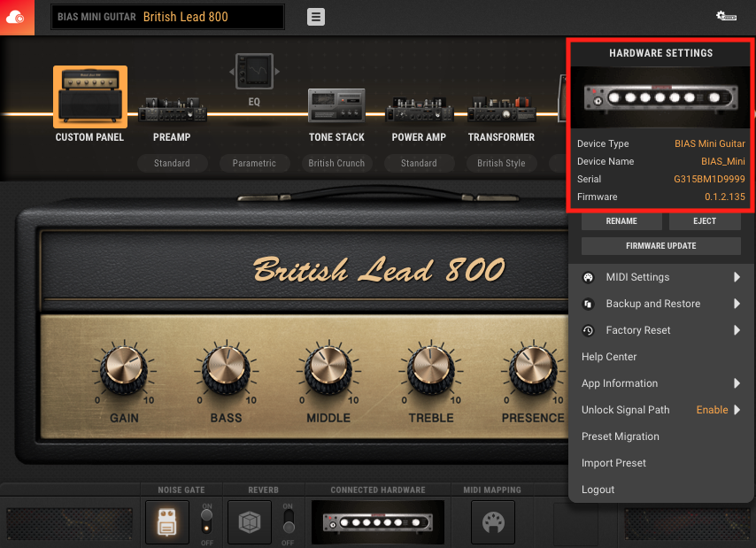Open the MIDI Mapping connector icon
Viewport: 756px width, 548px height.
pyautogui.click(x=493, y=522)
